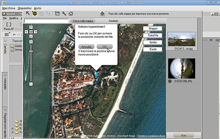This screenshot has width=220, height=139.
Task: Navigate back with left arrow
Action: [14, 35]
